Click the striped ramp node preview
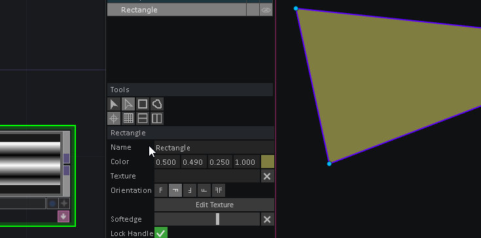The width and height of the screenshot is (481, 238). (x=30, y=163)
